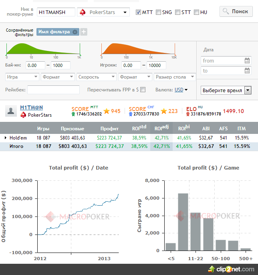Open calendar for 'from' date
The image size is (258, 275).
(247, 61)
